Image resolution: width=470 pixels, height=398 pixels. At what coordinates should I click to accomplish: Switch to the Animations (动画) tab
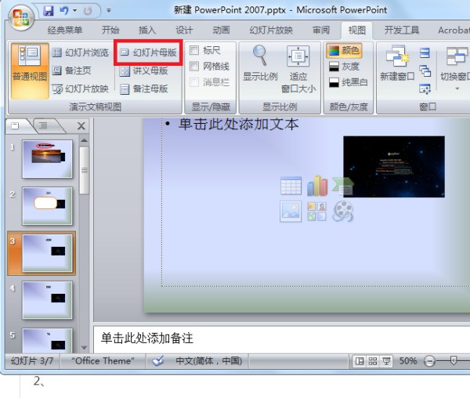221,31
